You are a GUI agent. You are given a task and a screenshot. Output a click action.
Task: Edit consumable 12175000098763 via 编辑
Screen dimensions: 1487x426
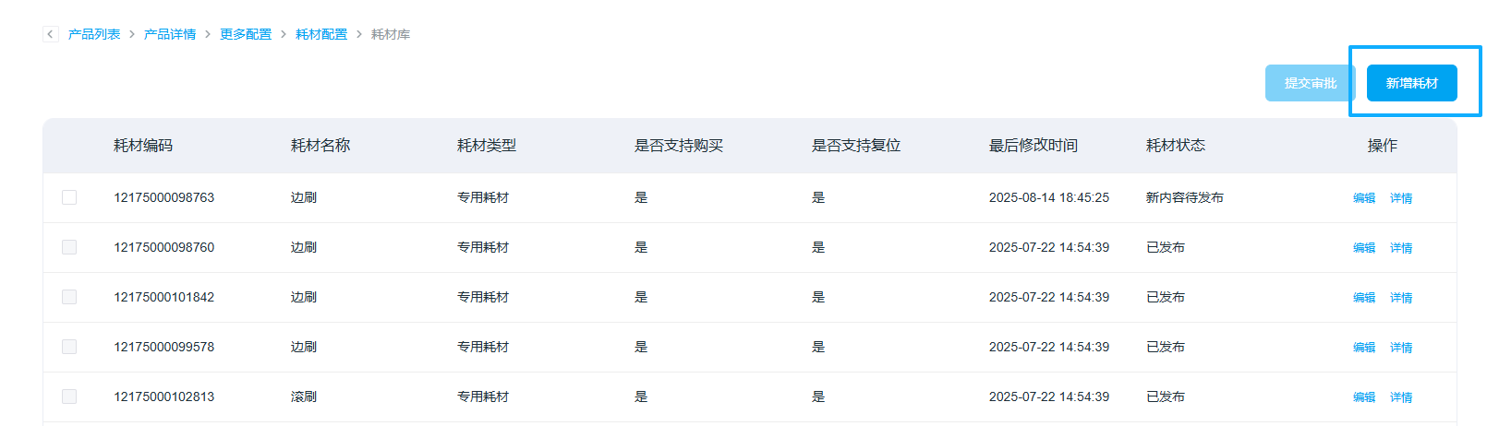1364,198
